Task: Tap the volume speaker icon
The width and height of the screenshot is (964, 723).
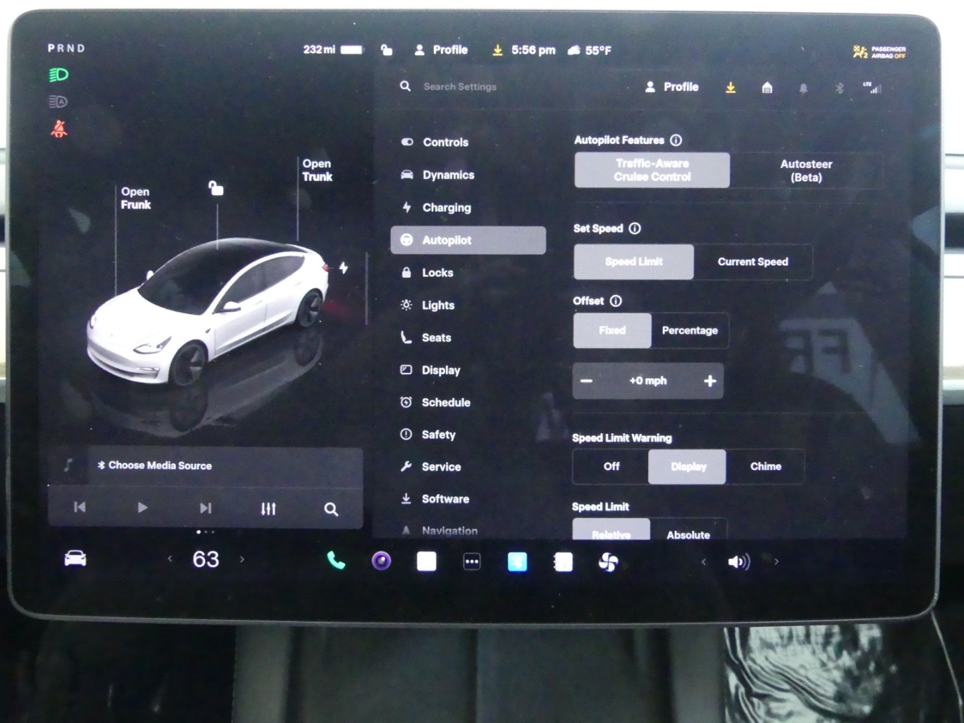Action: 738,562
